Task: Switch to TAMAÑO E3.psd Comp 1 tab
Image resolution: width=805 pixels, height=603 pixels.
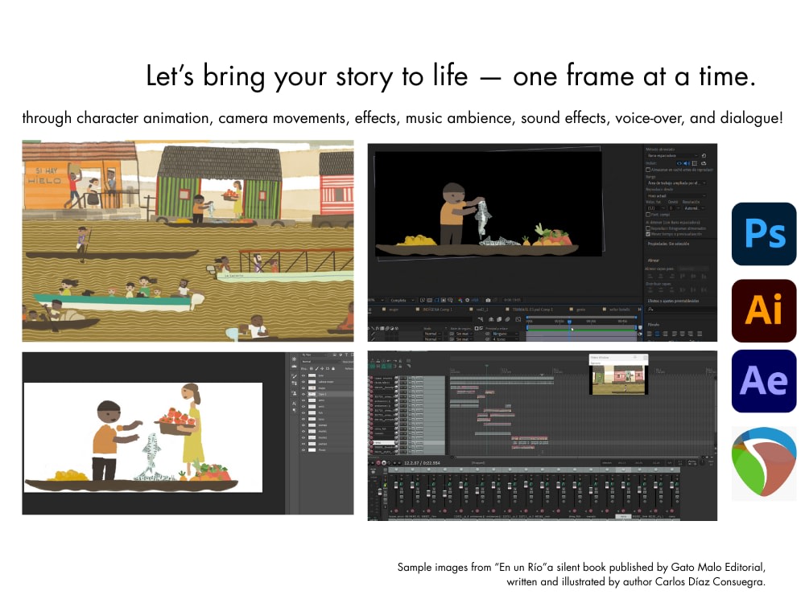Action: pos(532,310)
